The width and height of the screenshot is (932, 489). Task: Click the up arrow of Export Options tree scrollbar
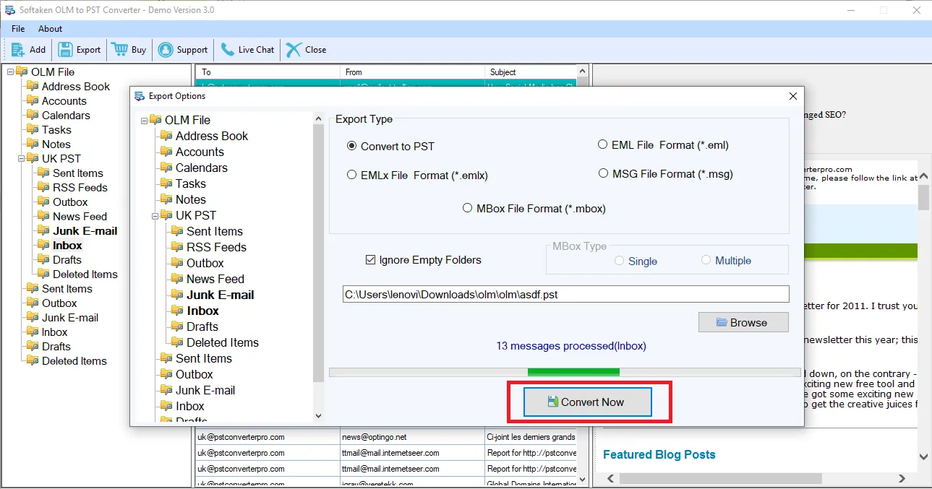pyautogui.click(x=319, y=118)
